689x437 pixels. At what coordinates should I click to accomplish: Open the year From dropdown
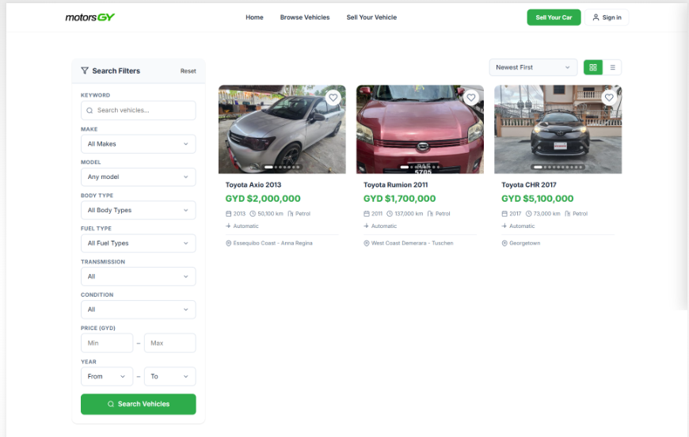coord(107,376)
